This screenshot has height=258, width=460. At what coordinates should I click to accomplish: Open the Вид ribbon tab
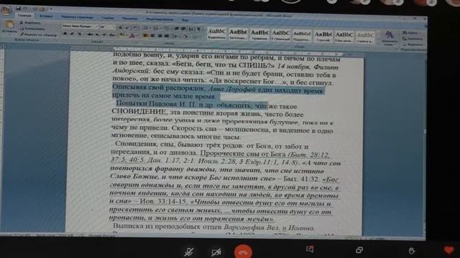coord(185,20)
